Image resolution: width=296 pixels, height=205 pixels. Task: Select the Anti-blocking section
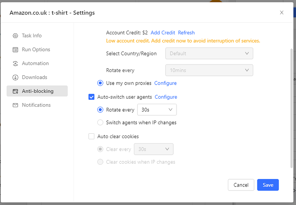pos(37,91)
